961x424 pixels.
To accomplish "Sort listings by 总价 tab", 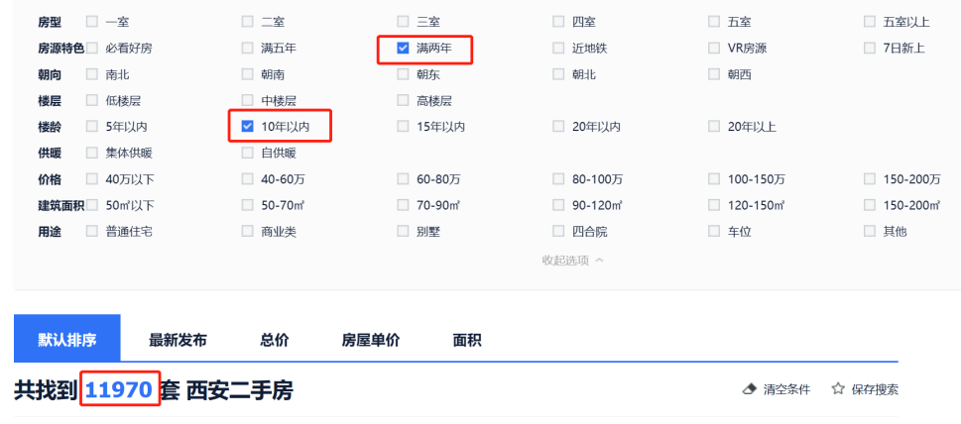I will [274, 340].
